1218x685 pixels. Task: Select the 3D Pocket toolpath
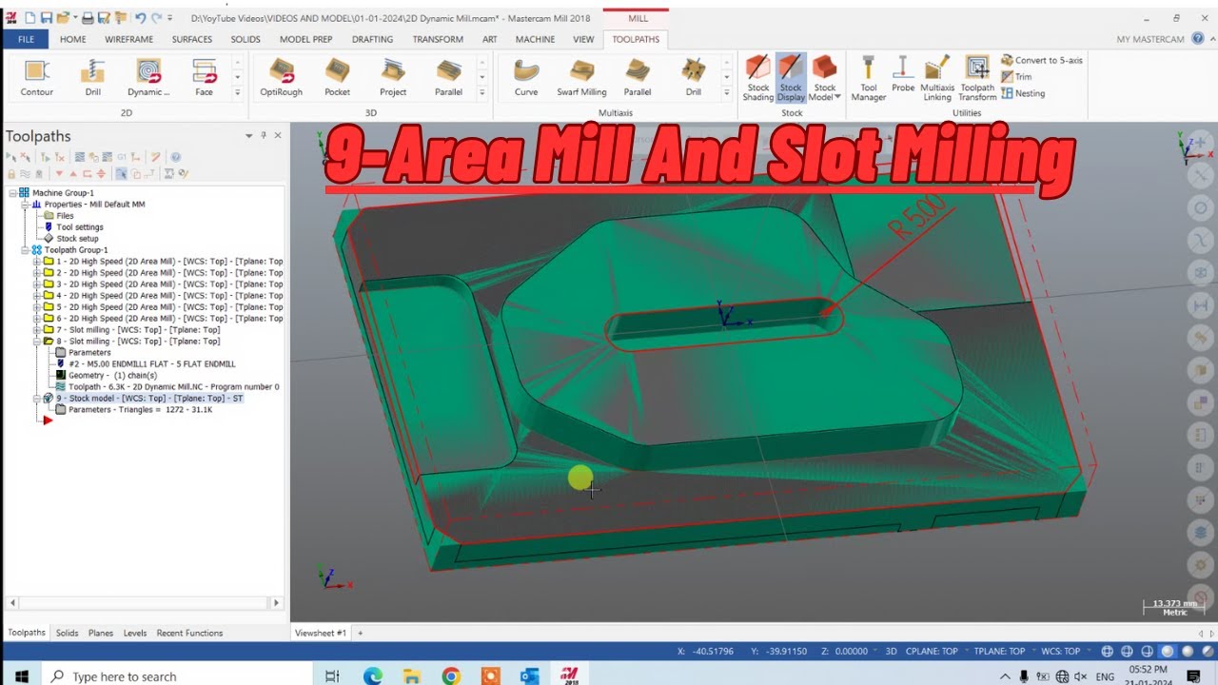[x=337, y=77]
